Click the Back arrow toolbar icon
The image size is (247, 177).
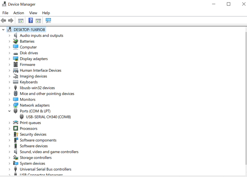pos(3,21)
